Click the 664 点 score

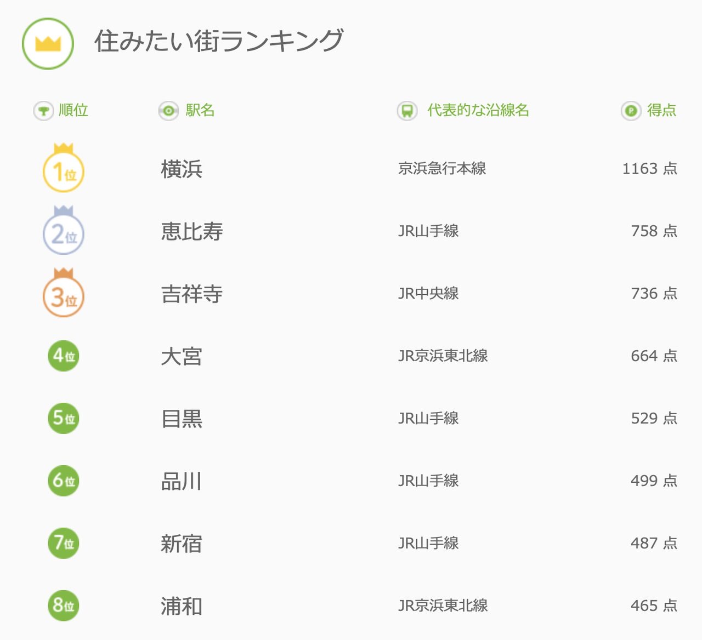click(x=654, y=356)
